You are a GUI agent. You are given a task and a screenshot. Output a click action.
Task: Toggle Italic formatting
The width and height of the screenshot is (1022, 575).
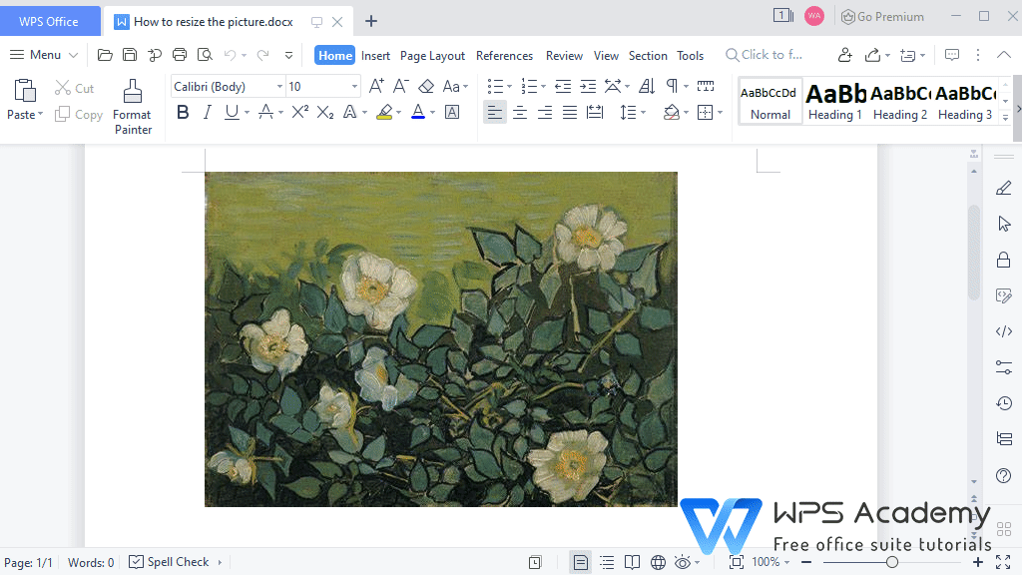(x=208, y=112)
